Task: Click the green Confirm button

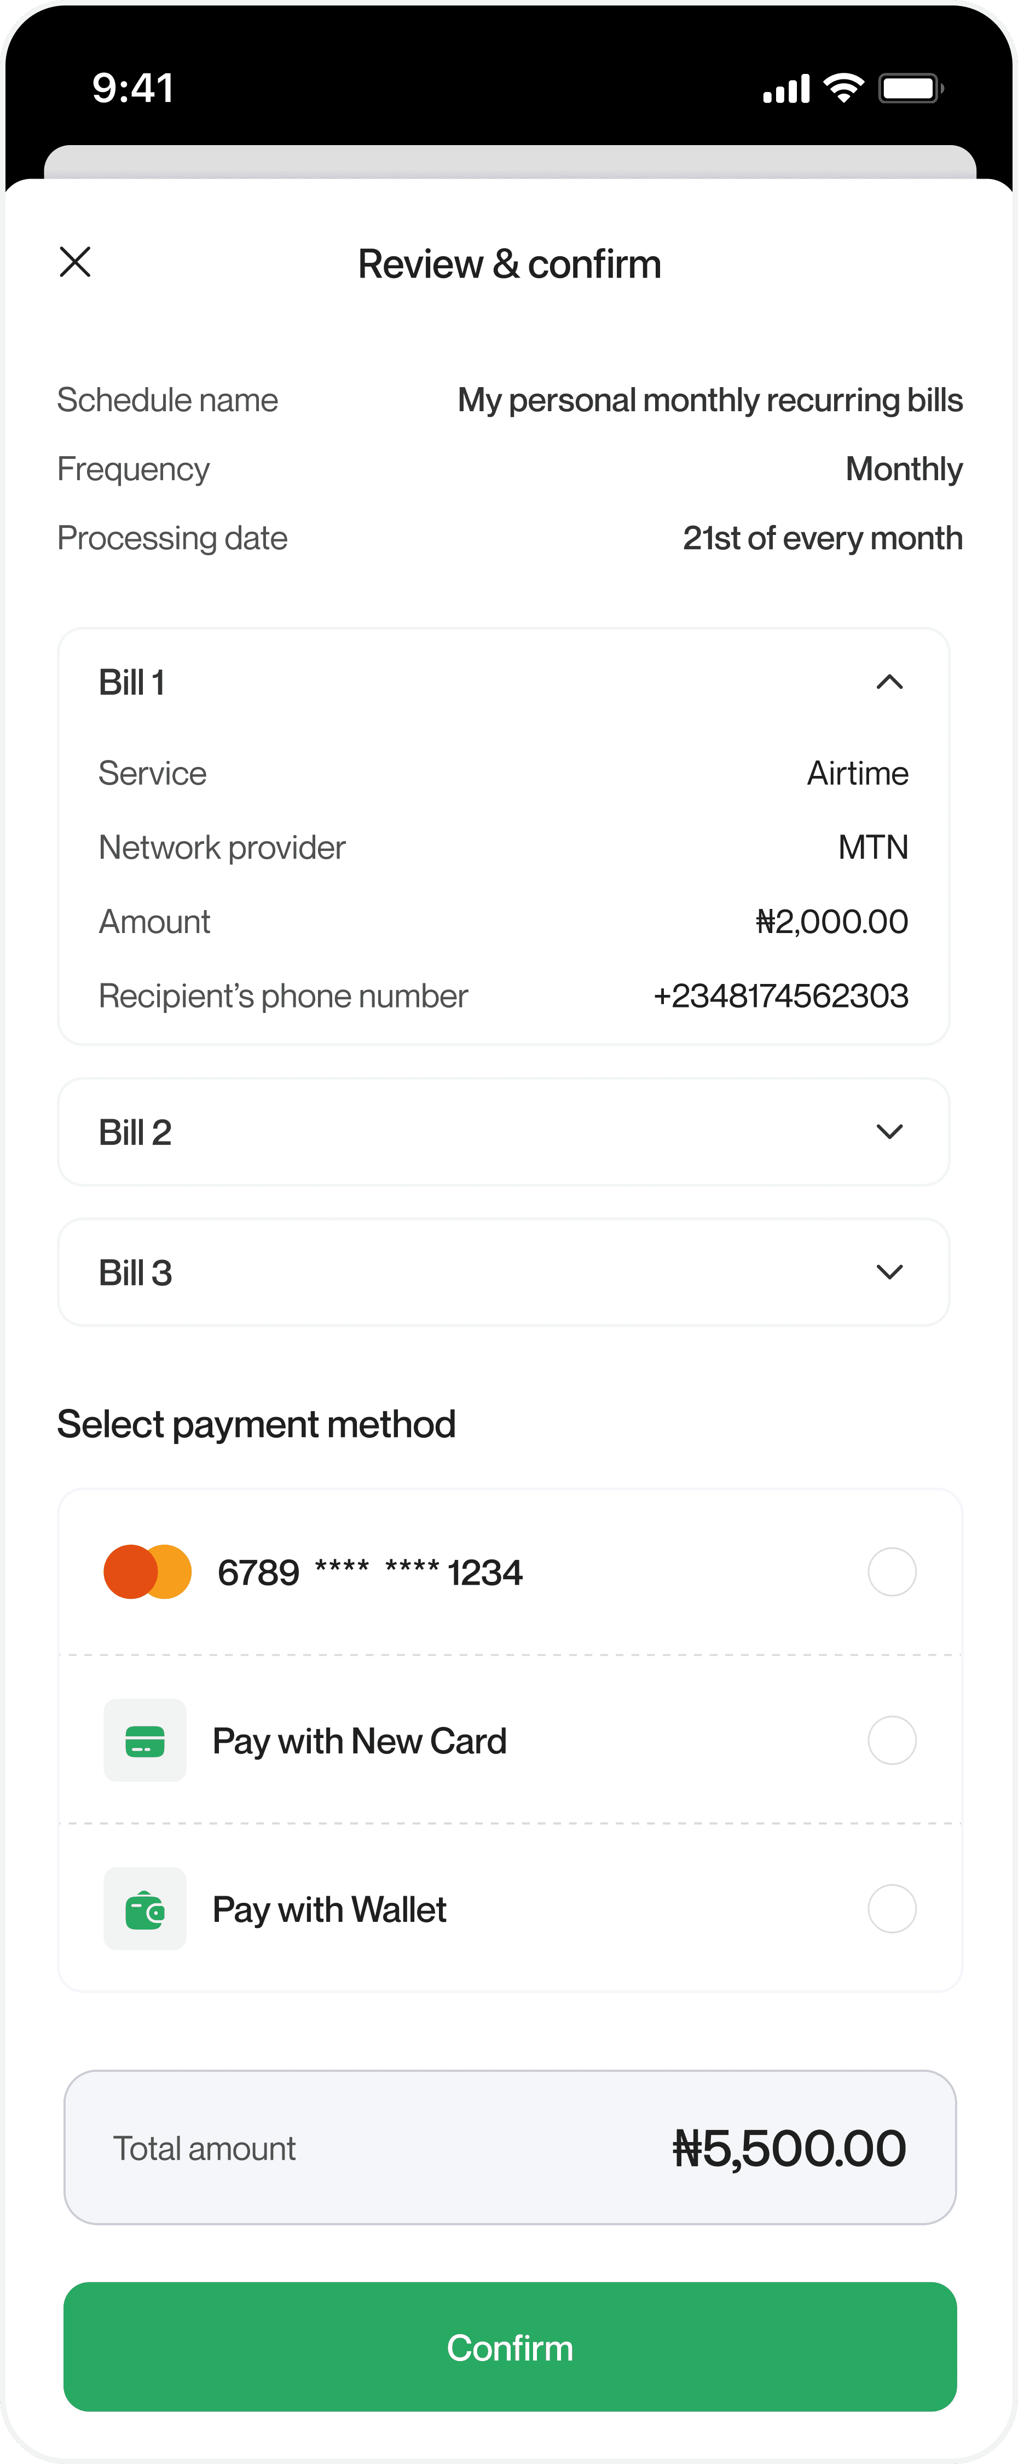Action: point(510,2346)
